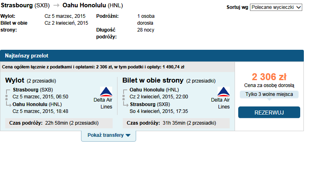Open the Sortuj wg dropdown
This screenshot has height=170, width=316.
coord(276,7)
